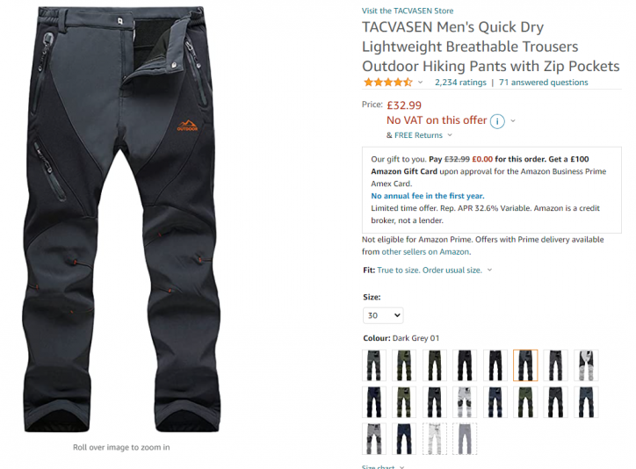This screenshot has width=636, height=469.
Task: Pick the unavailable white dashed swatch
Action: click(435, 438)
